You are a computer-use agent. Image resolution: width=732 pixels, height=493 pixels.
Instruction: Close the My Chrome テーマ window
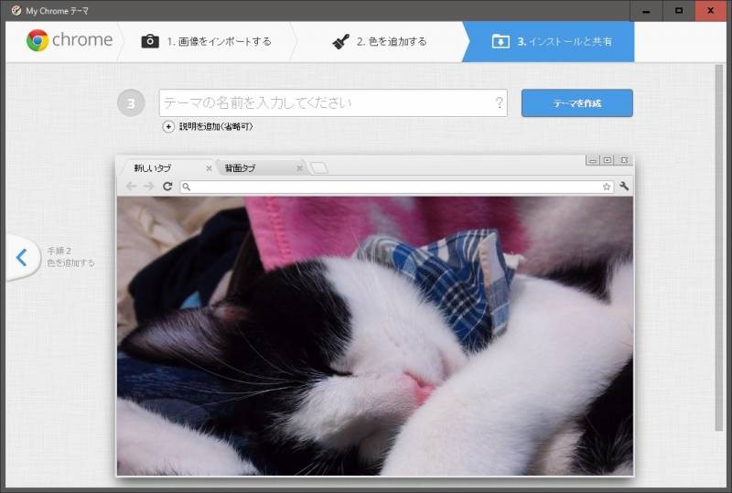coord(711,11)
